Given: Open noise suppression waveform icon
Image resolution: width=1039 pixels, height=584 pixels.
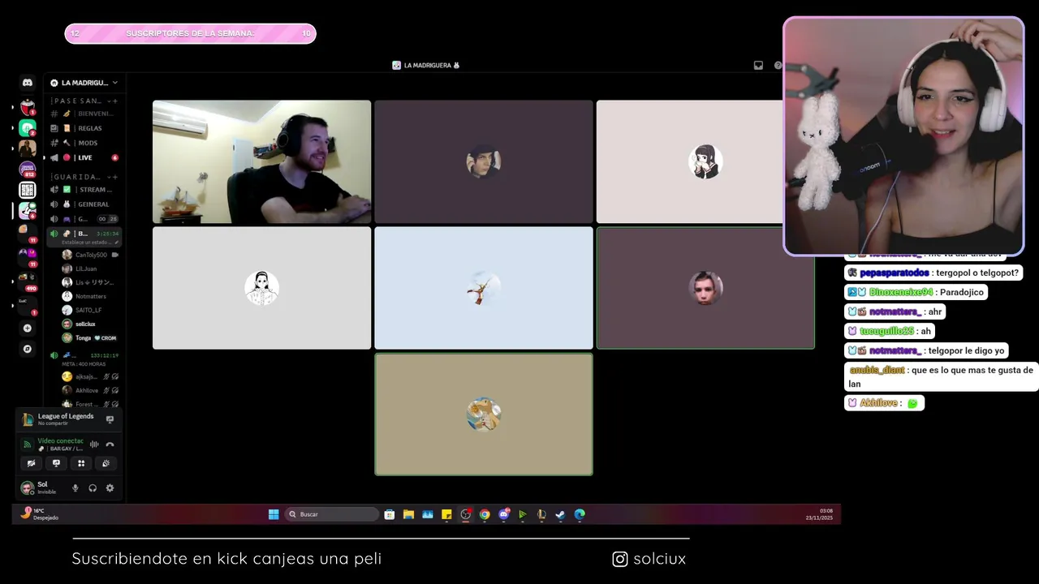Looking at the screenshot, I should [94, 444].
